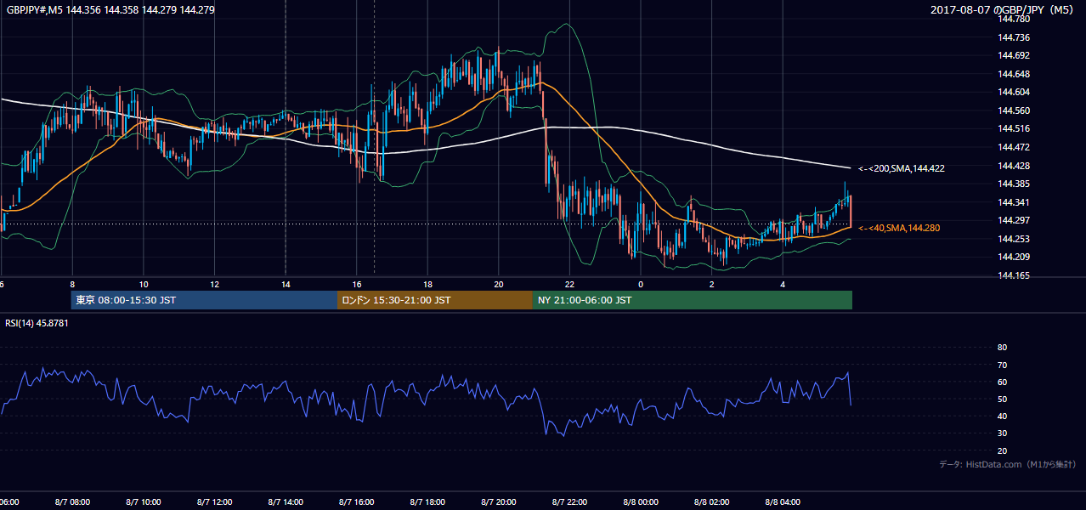The image size is (1086, 510).
Task: Click the 144.472 price axis label
Action: pos(1014,147)
